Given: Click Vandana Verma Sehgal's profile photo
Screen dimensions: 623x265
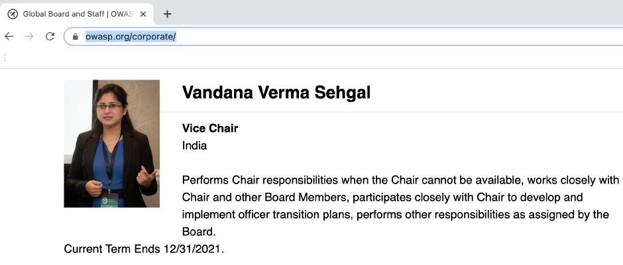Looking at the screenshot, I should [x=111, y=143].
